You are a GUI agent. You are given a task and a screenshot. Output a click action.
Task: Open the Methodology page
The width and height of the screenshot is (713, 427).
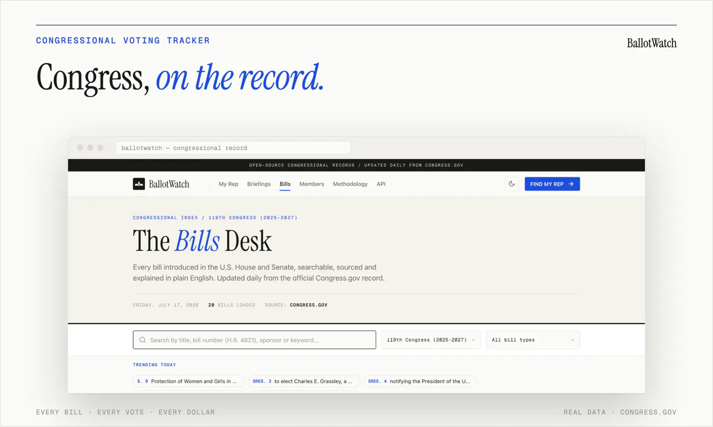coord(350,184)
